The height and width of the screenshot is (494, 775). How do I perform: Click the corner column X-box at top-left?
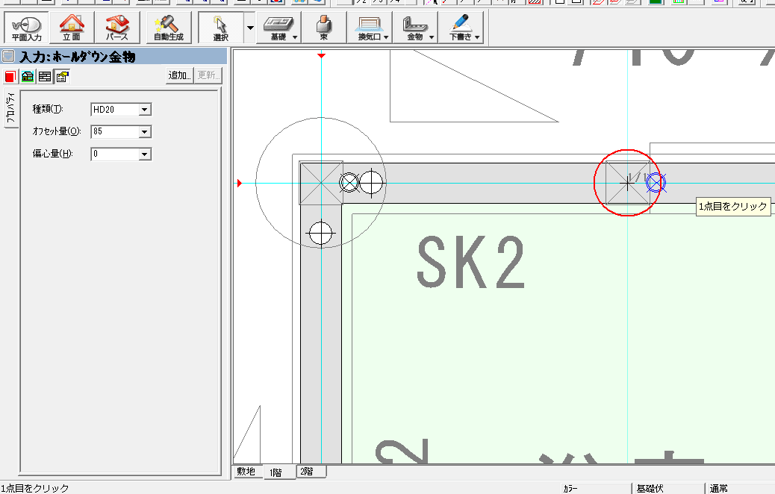pyautogui.click(x=321, y=184)
